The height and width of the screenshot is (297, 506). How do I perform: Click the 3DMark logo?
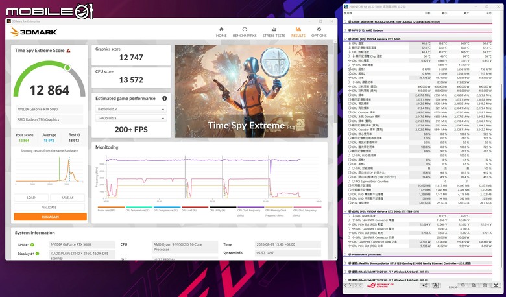(34, 32)
